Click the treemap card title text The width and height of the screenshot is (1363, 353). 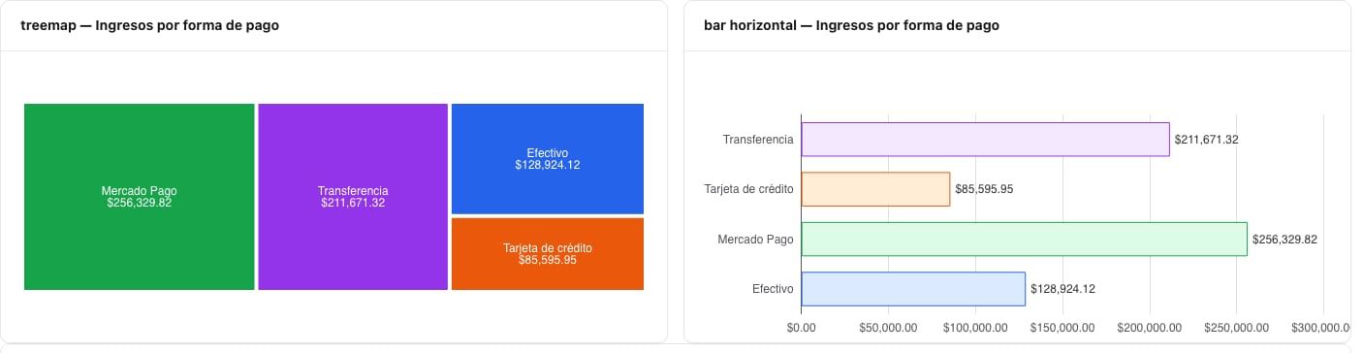pyautogui.click(x=149, y=26)
